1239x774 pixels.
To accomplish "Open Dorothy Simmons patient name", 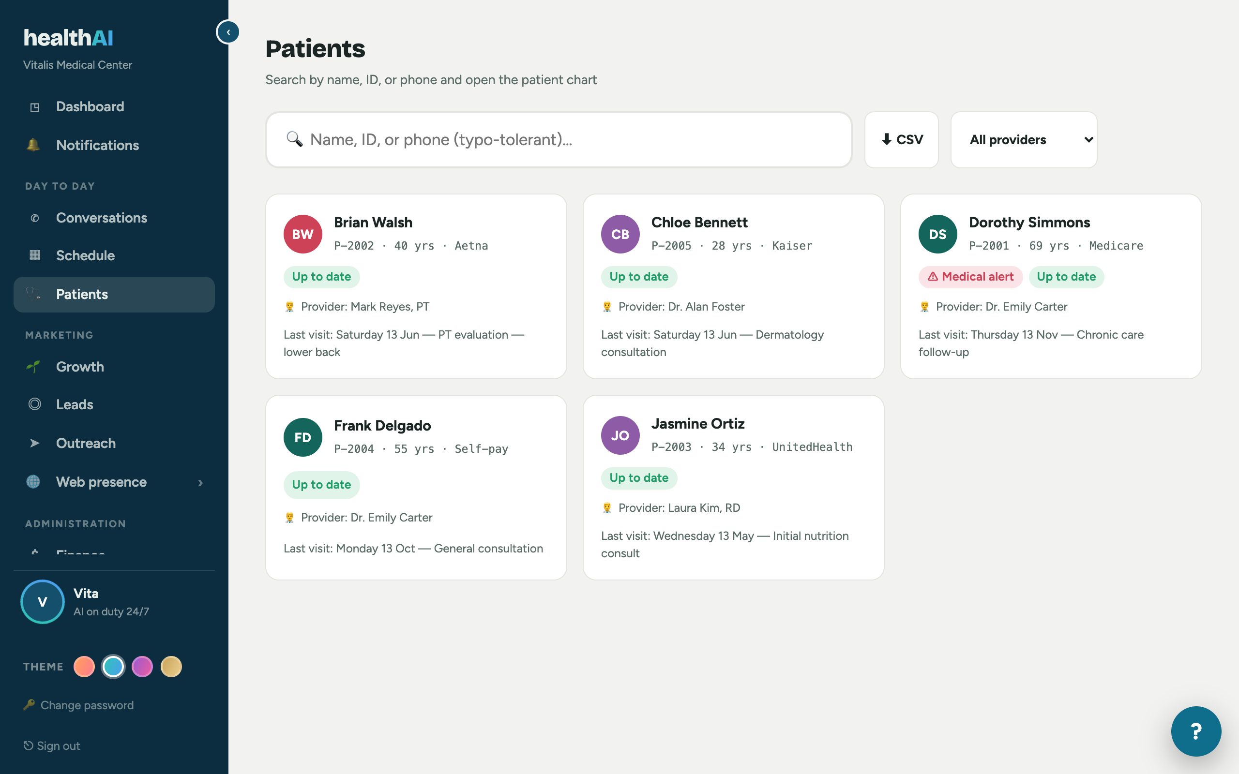I will point(1029,222).
